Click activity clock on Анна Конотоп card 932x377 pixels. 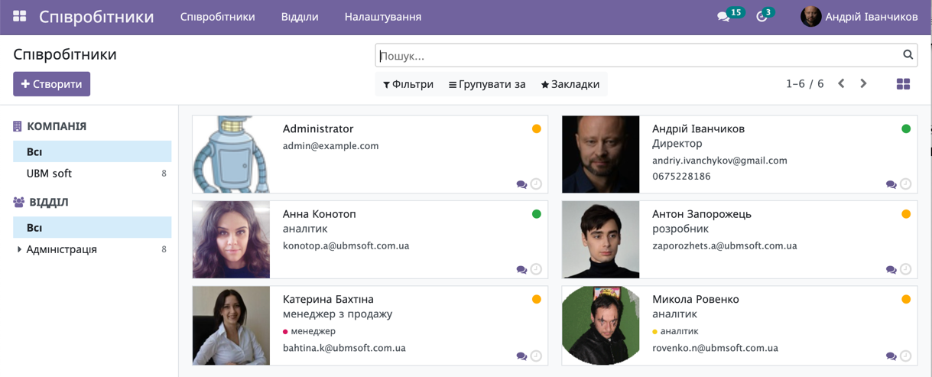pyautogui.click(x=536, y=269)
